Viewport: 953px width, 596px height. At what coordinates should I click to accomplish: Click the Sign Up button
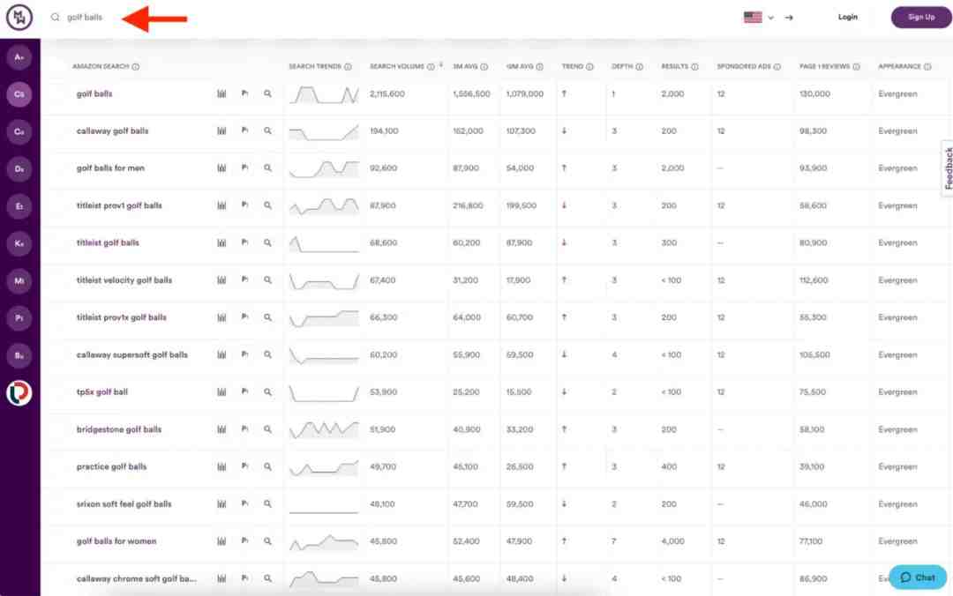pyautogui.click(x=920, y=17)
